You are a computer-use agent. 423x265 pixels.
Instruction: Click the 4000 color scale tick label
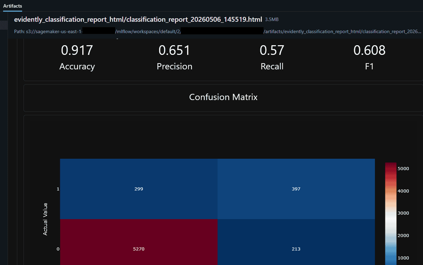403,191
